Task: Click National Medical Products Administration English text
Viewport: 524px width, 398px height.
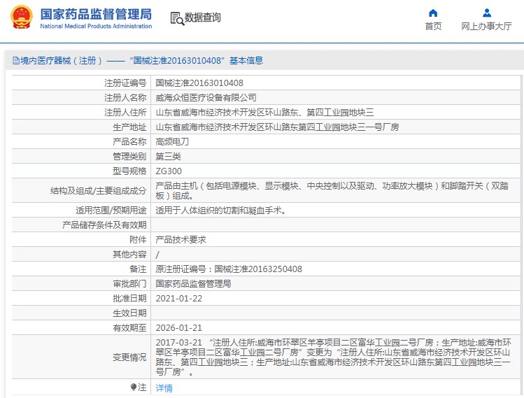Action: tap(95, 27)
